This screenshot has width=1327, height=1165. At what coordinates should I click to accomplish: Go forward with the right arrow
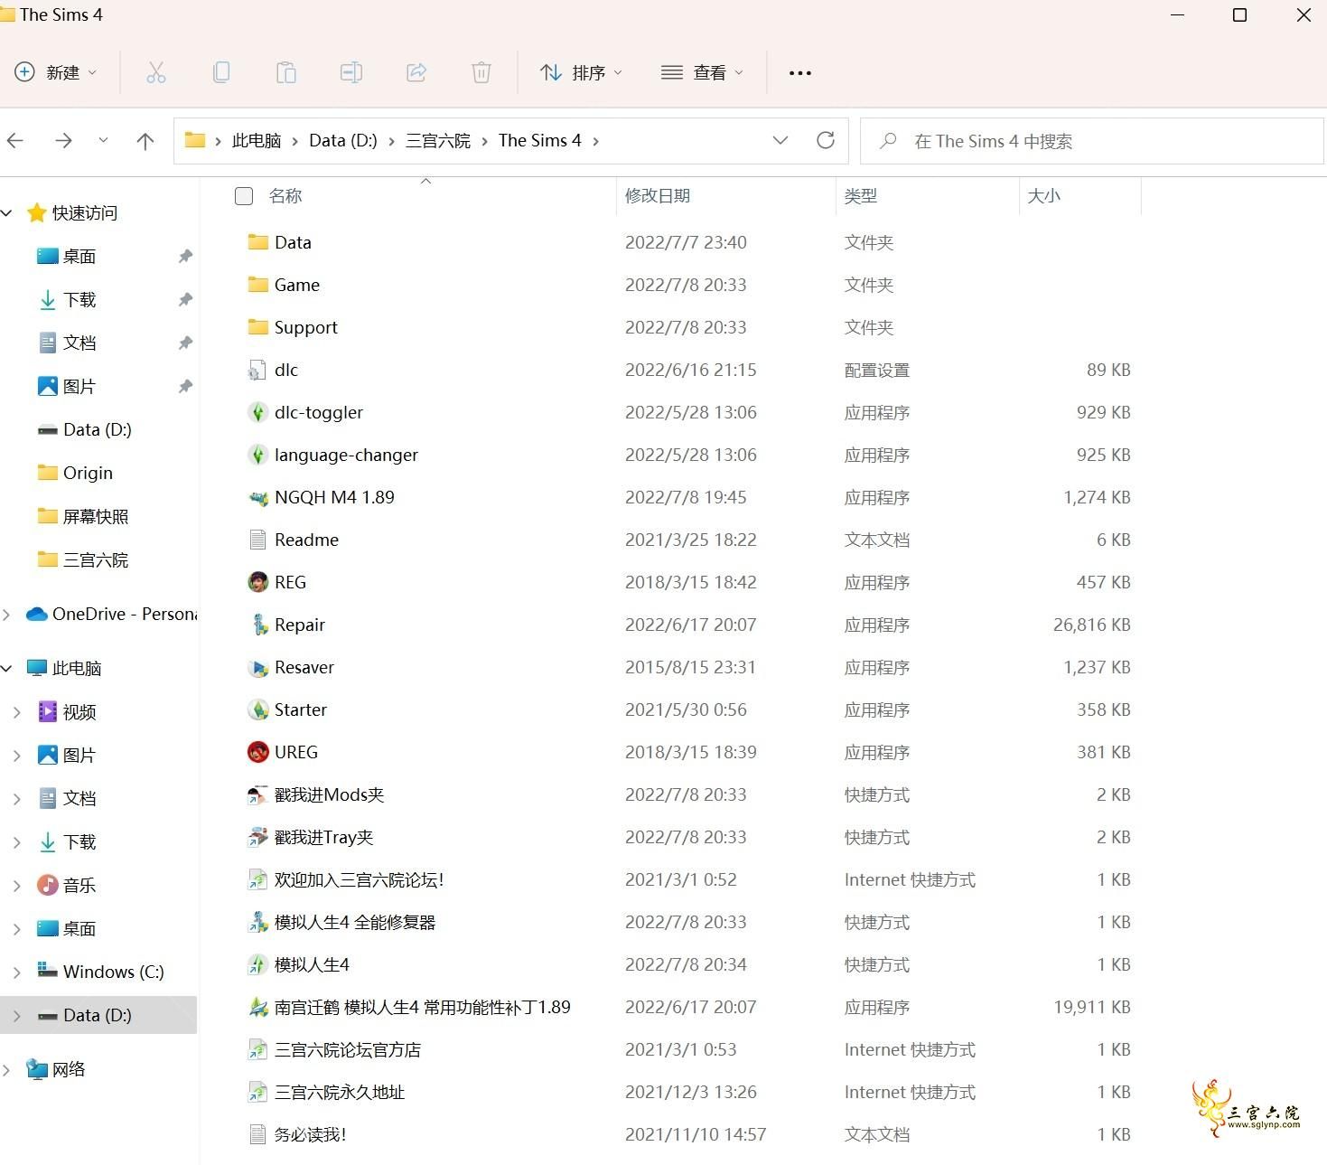(x=63, y=140)
